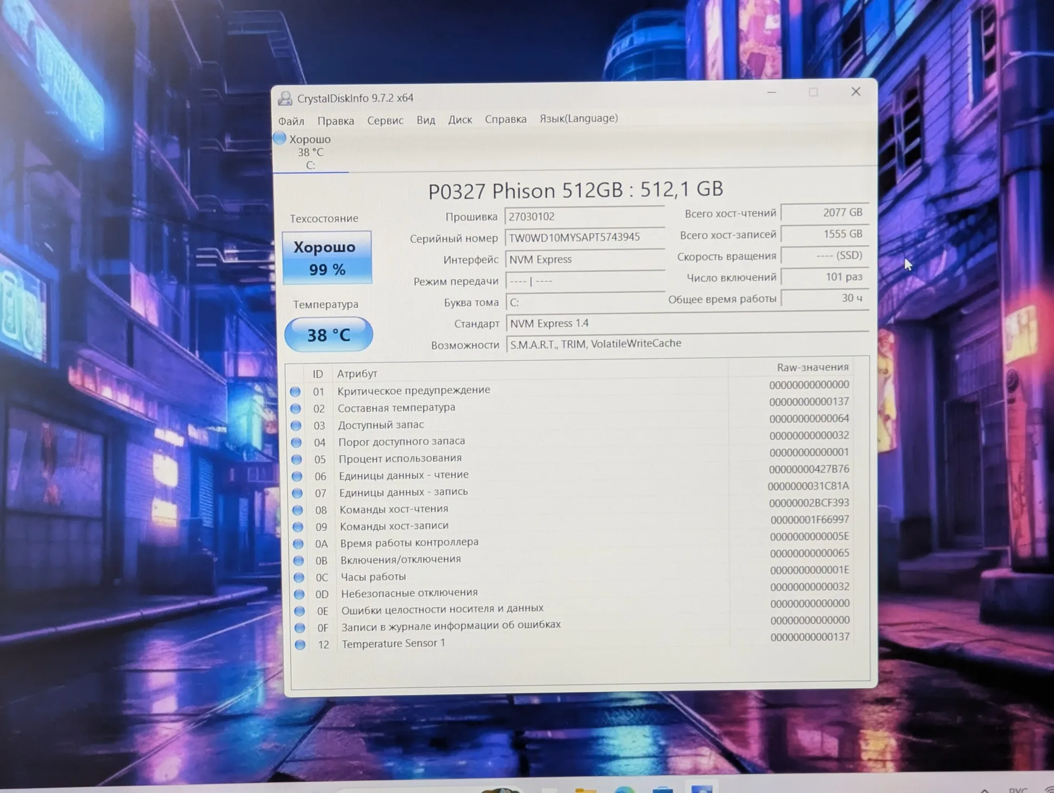Click the Атрибут column header
Image resolution: width=1054 pixels, height=793 pixels.
357,374
